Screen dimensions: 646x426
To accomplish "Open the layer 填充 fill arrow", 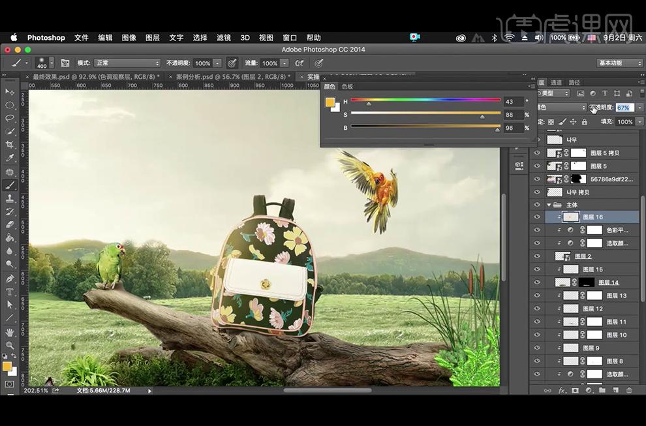I will coord(639,121).
